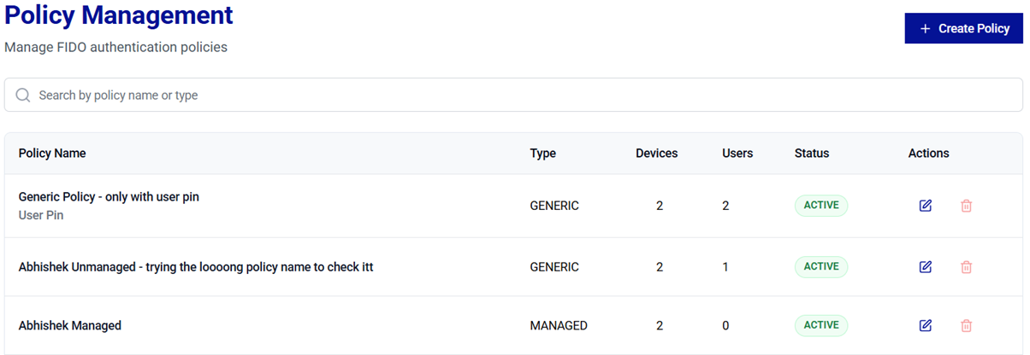Click the Users column header
The width and height of the screenshot is (1030, 355).
pyautogui.click(x=737, y=154)
